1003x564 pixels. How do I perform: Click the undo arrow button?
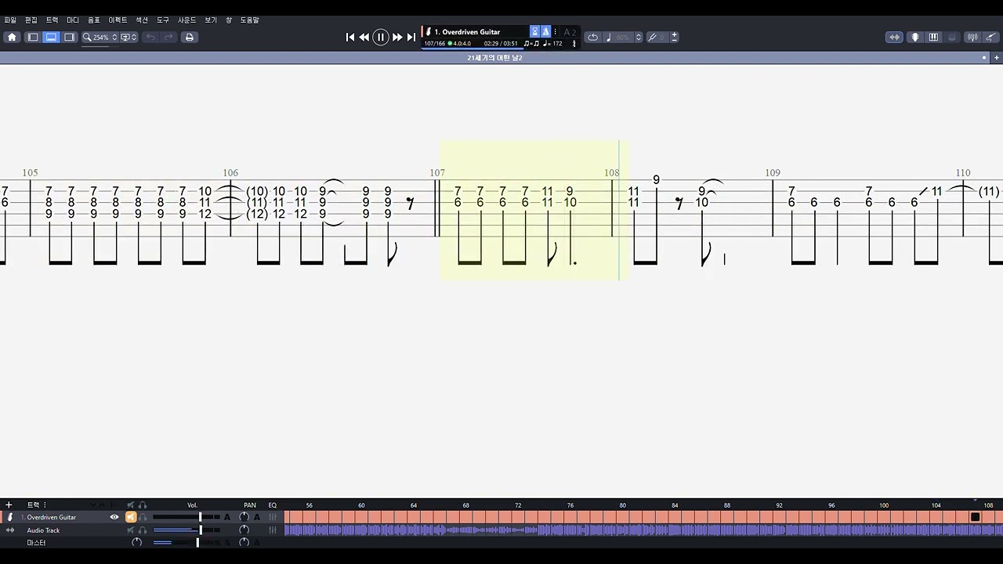tap(150, 37)
